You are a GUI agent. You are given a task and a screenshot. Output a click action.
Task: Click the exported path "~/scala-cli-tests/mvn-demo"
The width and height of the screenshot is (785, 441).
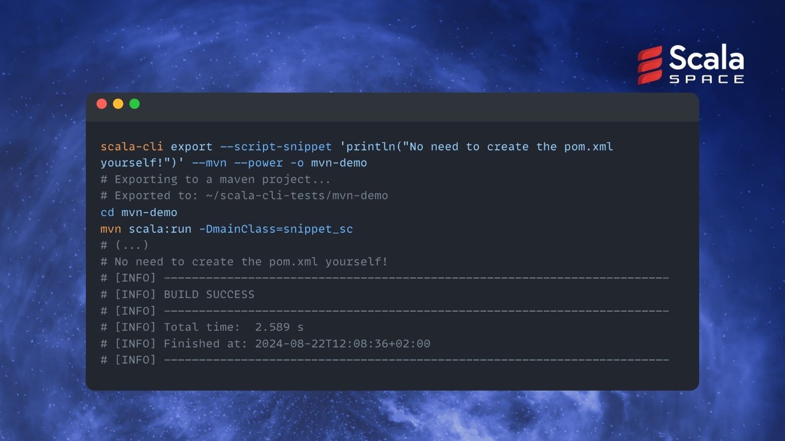pos(297,196)
